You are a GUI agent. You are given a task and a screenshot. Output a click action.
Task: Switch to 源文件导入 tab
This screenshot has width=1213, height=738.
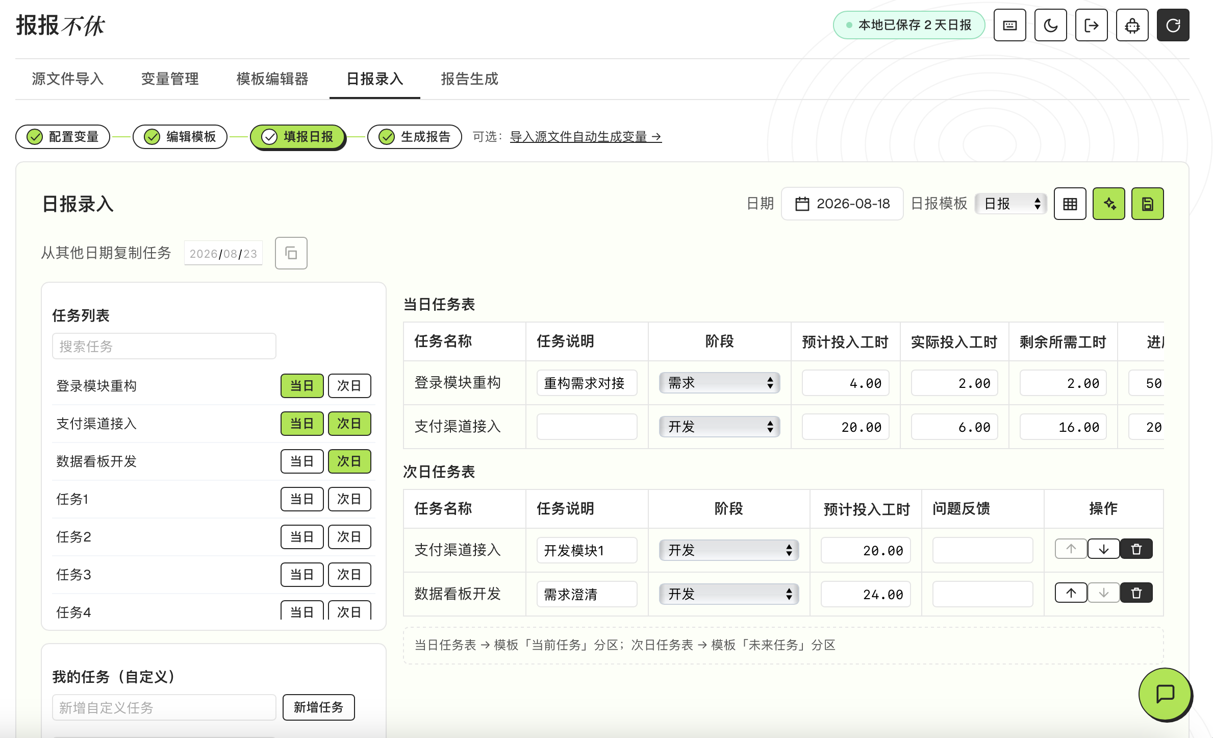[68, 79]
